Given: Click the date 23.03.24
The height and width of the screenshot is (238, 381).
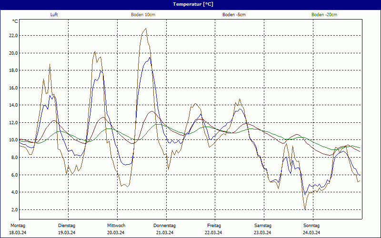Looking at the screenshot, I should [262, 233].
